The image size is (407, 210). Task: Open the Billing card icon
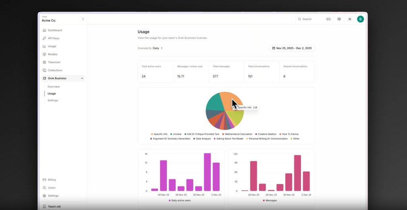(x=44, y=180)
